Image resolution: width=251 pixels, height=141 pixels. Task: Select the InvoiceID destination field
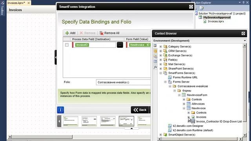coord(94,45)
